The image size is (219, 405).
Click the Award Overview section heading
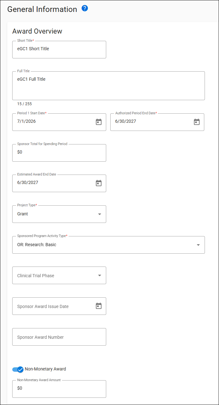point(37,31)
